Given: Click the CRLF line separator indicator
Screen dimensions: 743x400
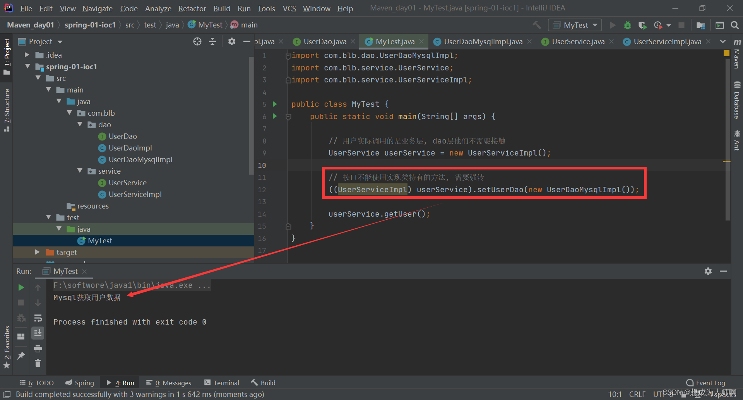Looking at the screenshot, I should pos(637,394).
